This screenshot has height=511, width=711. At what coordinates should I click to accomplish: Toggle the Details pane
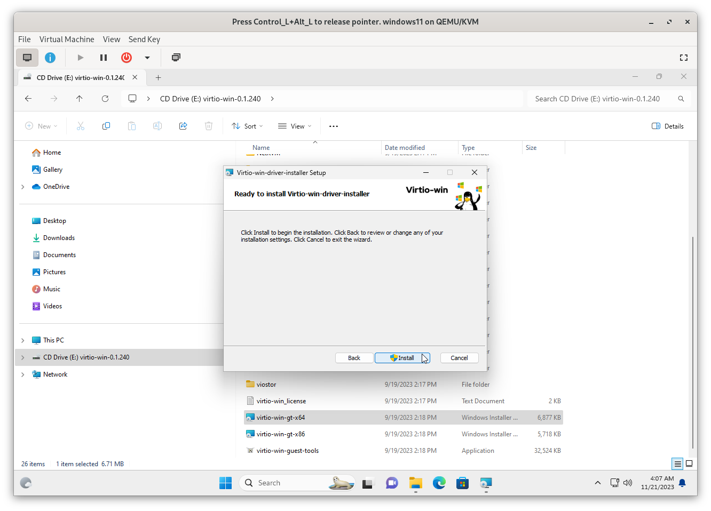668,126
